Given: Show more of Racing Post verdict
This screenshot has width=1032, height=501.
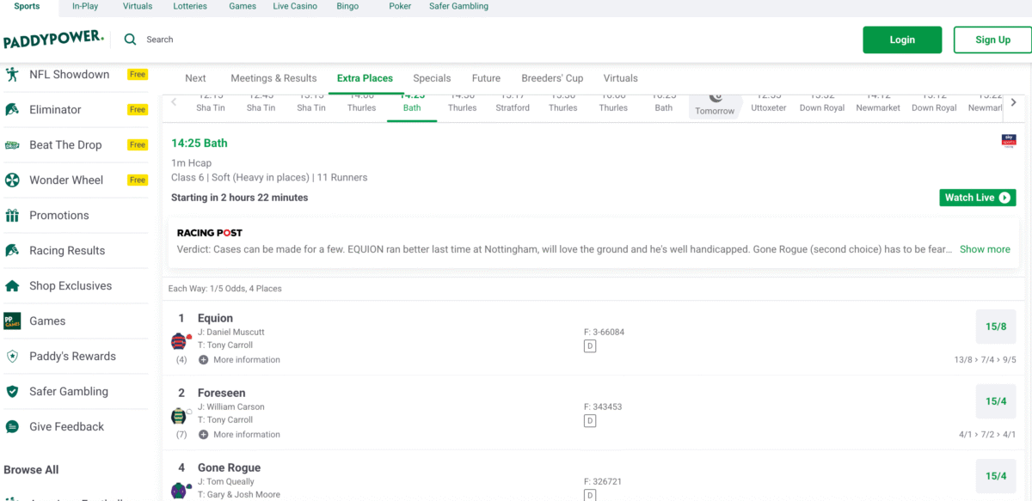Looking at the screenshot, I should point(985,249).
